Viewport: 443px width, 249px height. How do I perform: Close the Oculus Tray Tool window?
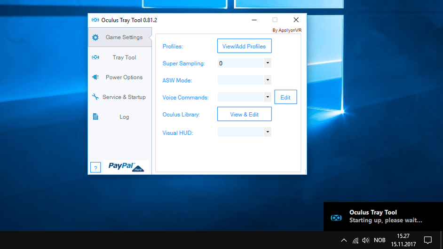pos(296,20)
